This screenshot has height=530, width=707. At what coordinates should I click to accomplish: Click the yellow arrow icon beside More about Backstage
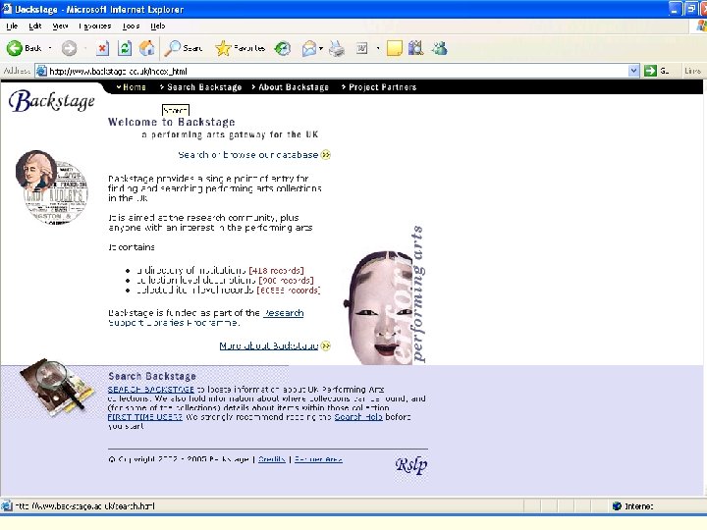[x=326, y=345]
